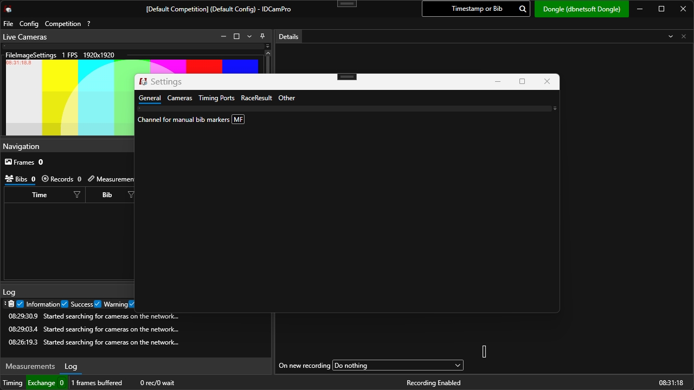
Task: Uncheck the Information log filter
Action: pyautogui.click(x=20, y=304)
